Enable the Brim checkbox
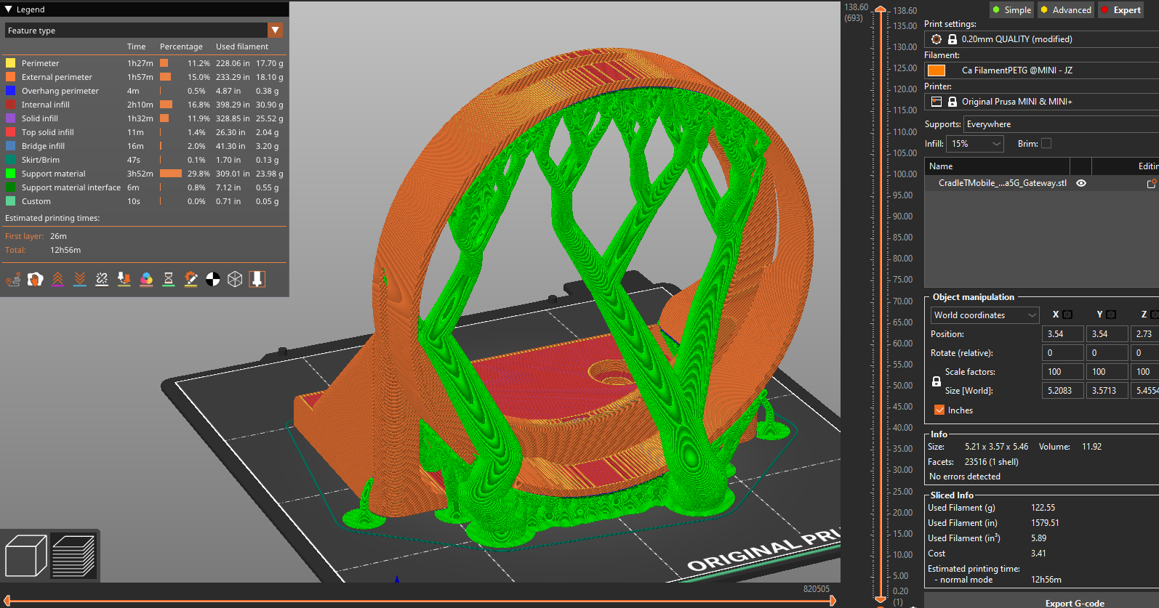 1046,144
